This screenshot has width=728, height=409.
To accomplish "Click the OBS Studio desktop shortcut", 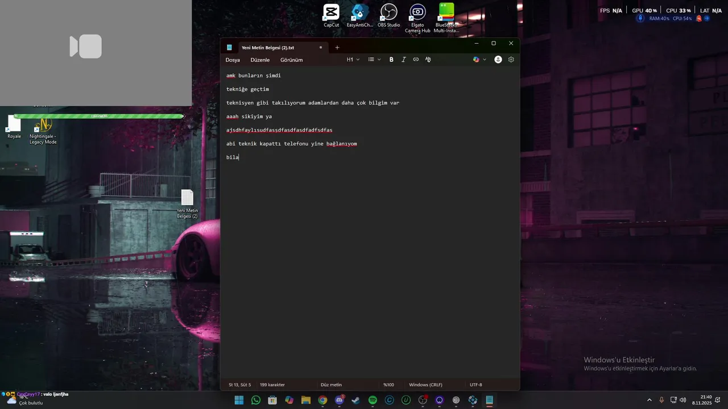I will [x=389, y=16].
